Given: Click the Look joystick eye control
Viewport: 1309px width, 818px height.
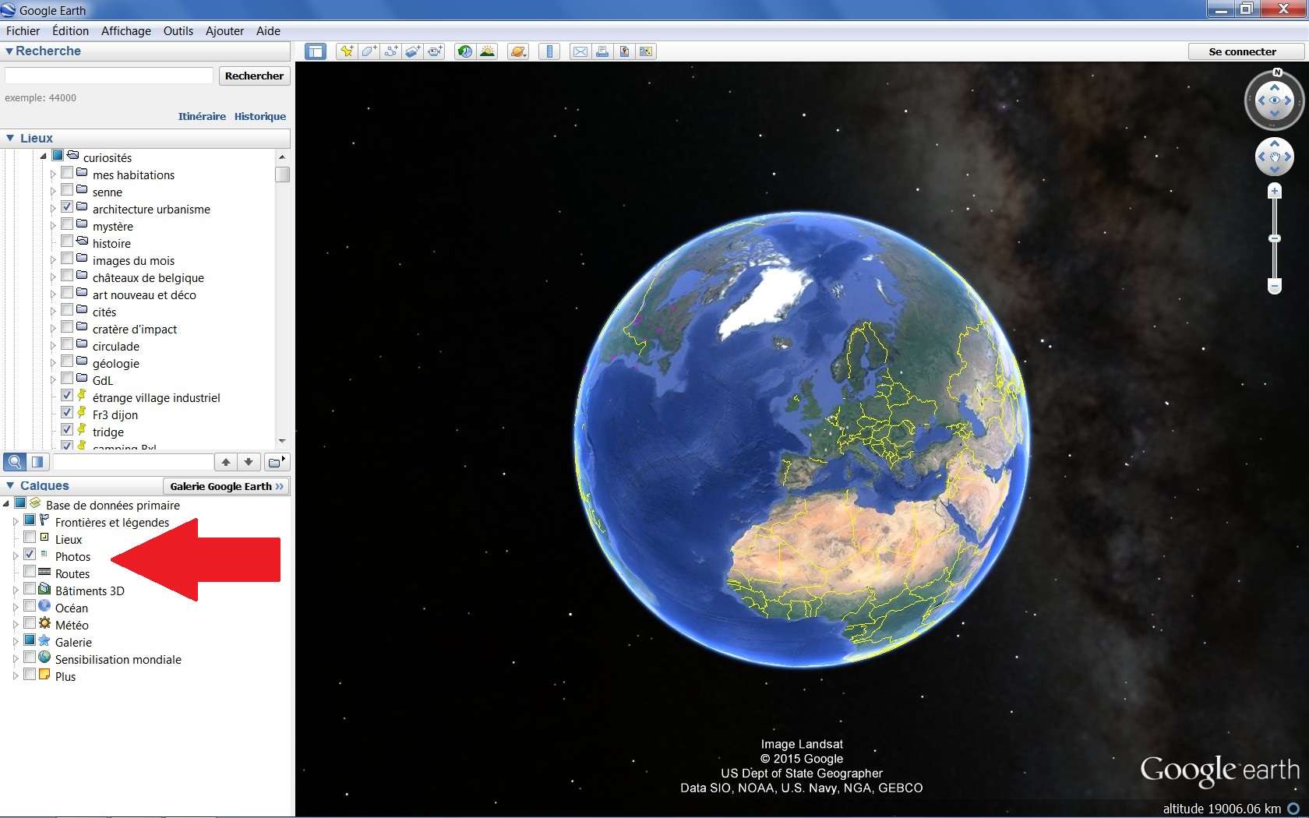Looking at the screenshot, I should coord(1274,100).
